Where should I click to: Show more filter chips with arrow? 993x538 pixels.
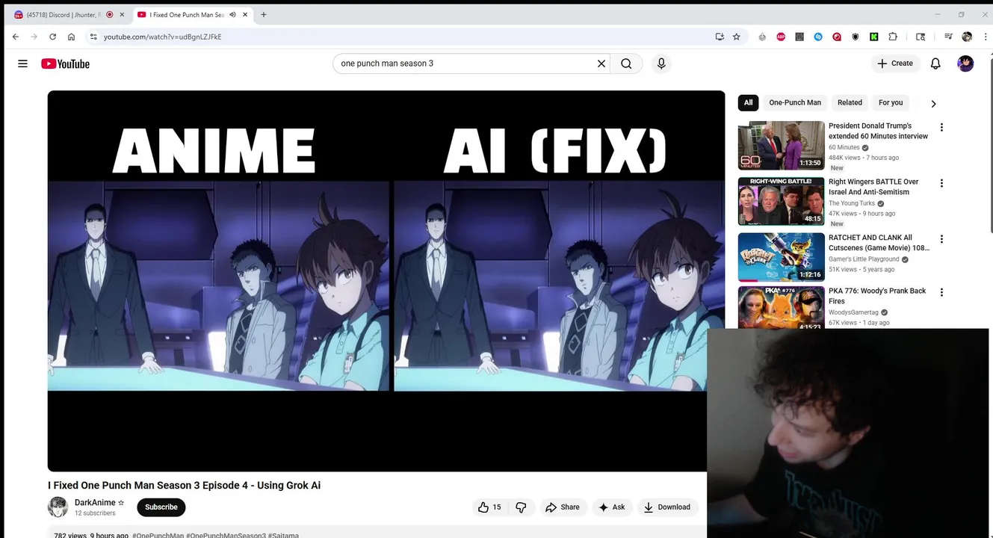(x=933, y=103)
